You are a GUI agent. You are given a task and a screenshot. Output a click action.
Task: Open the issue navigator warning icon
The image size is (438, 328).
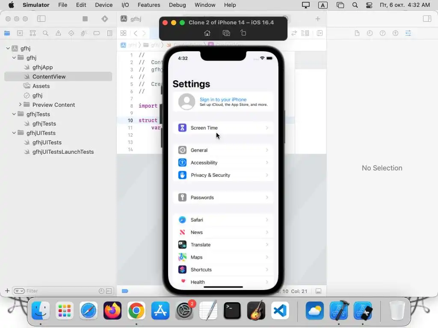(x=58, y=33)
